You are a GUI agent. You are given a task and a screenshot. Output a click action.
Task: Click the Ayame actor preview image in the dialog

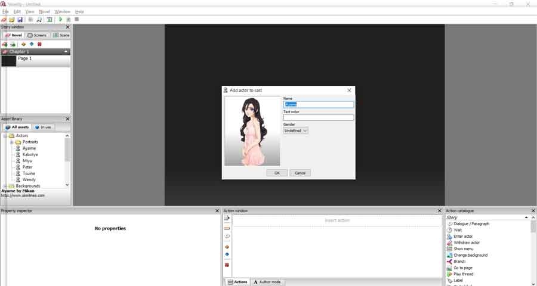(252, 131)
